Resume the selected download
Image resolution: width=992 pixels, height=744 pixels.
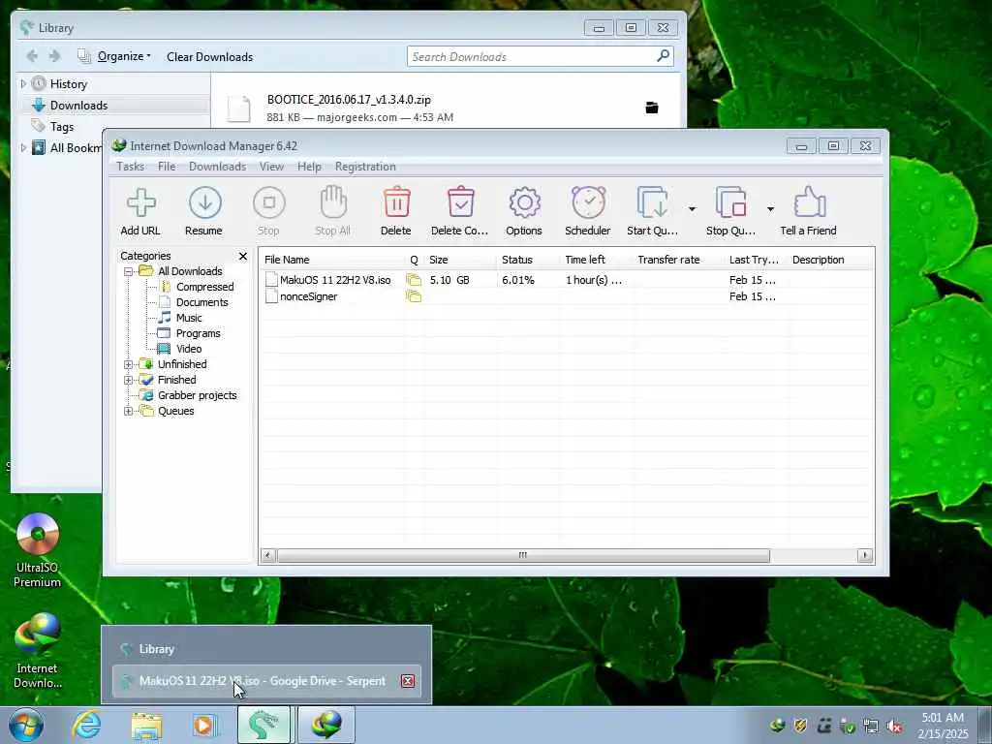(x=203, y=211)
